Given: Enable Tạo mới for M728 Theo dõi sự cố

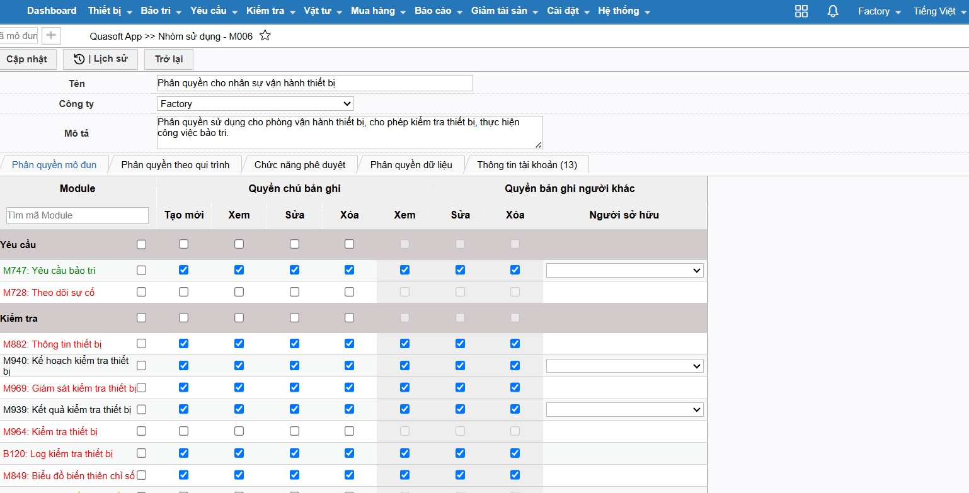Looking at the screenshot, I should coord(183,292).
